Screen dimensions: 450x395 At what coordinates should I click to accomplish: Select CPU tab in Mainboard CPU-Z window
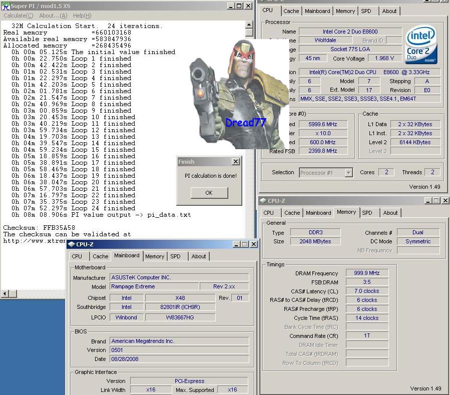click(x=77, y=256)
